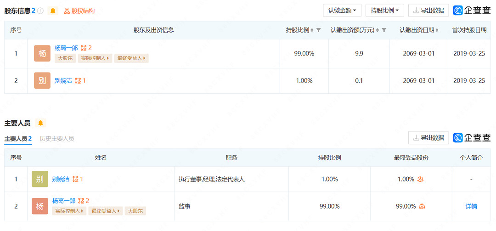Image resolution: width=496 pixels, height=231 pixels.
Task: Click filter funnel icon on 认缴出资额 column
Action: point(384,30)
